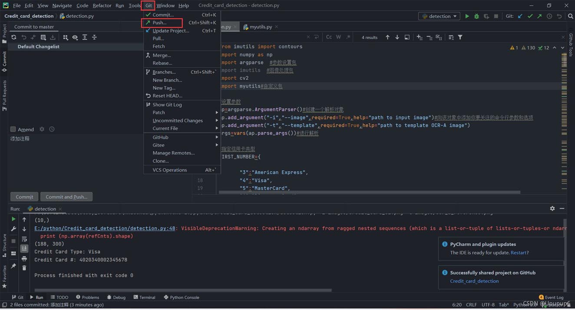Viewport: 575px width, 310px height.
Task: Select Push... from the Git menu
Action: (159, 23)
